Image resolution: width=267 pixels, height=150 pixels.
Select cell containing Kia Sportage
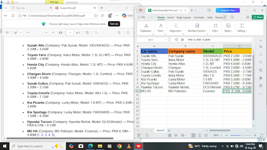click(154, 83)
